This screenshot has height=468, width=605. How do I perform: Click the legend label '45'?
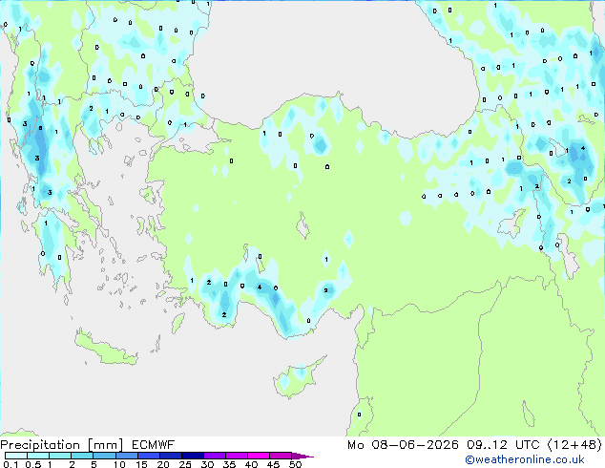point(273,464)
